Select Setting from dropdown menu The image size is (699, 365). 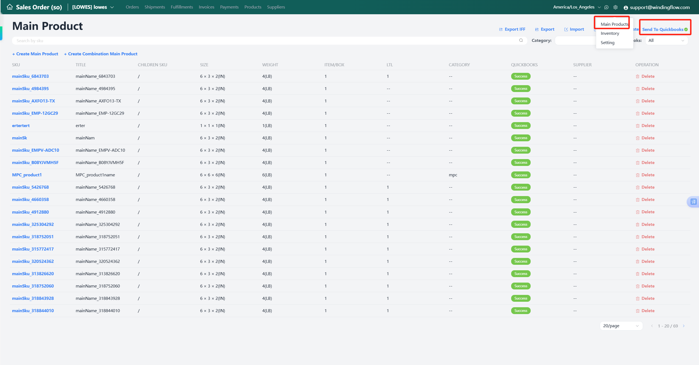click(614, 43)
